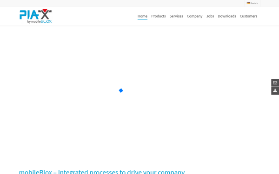This screenshot has width=279, height=174.
Task: Open the download icon on right edge
Action: point(275,91)
